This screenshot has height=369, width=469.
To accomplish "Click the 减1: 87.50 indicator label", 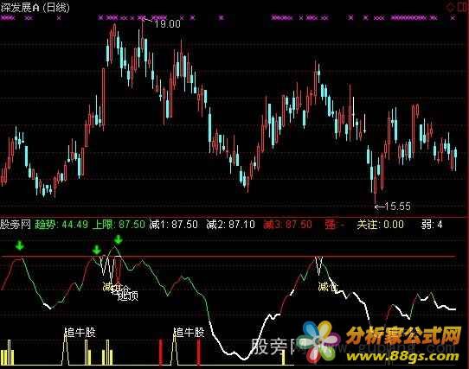I will 173,225.
